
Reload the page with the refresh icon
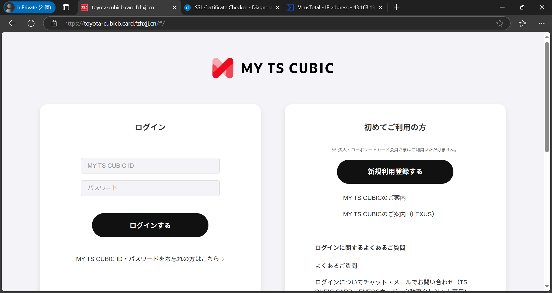[x=31, y=23]
